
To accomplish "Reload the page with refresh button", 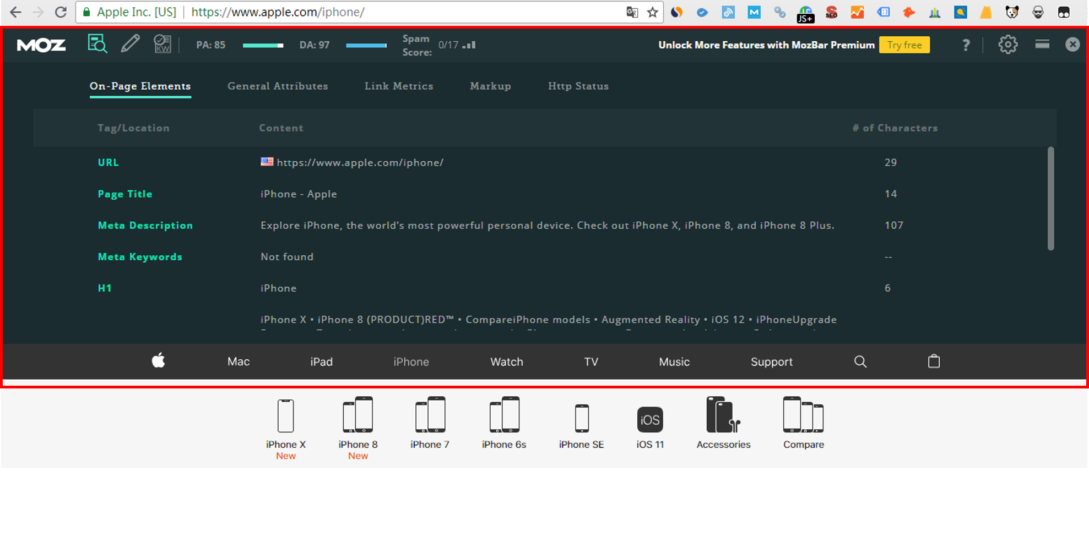I will [61, 12].
